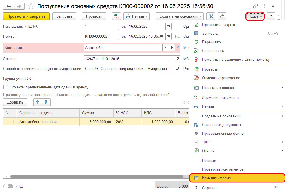Image resolution: width=285 pixels, height=192 pixels.
Task: Click the Накладная, УПД № input field
Action: click(x=101, y=26)
